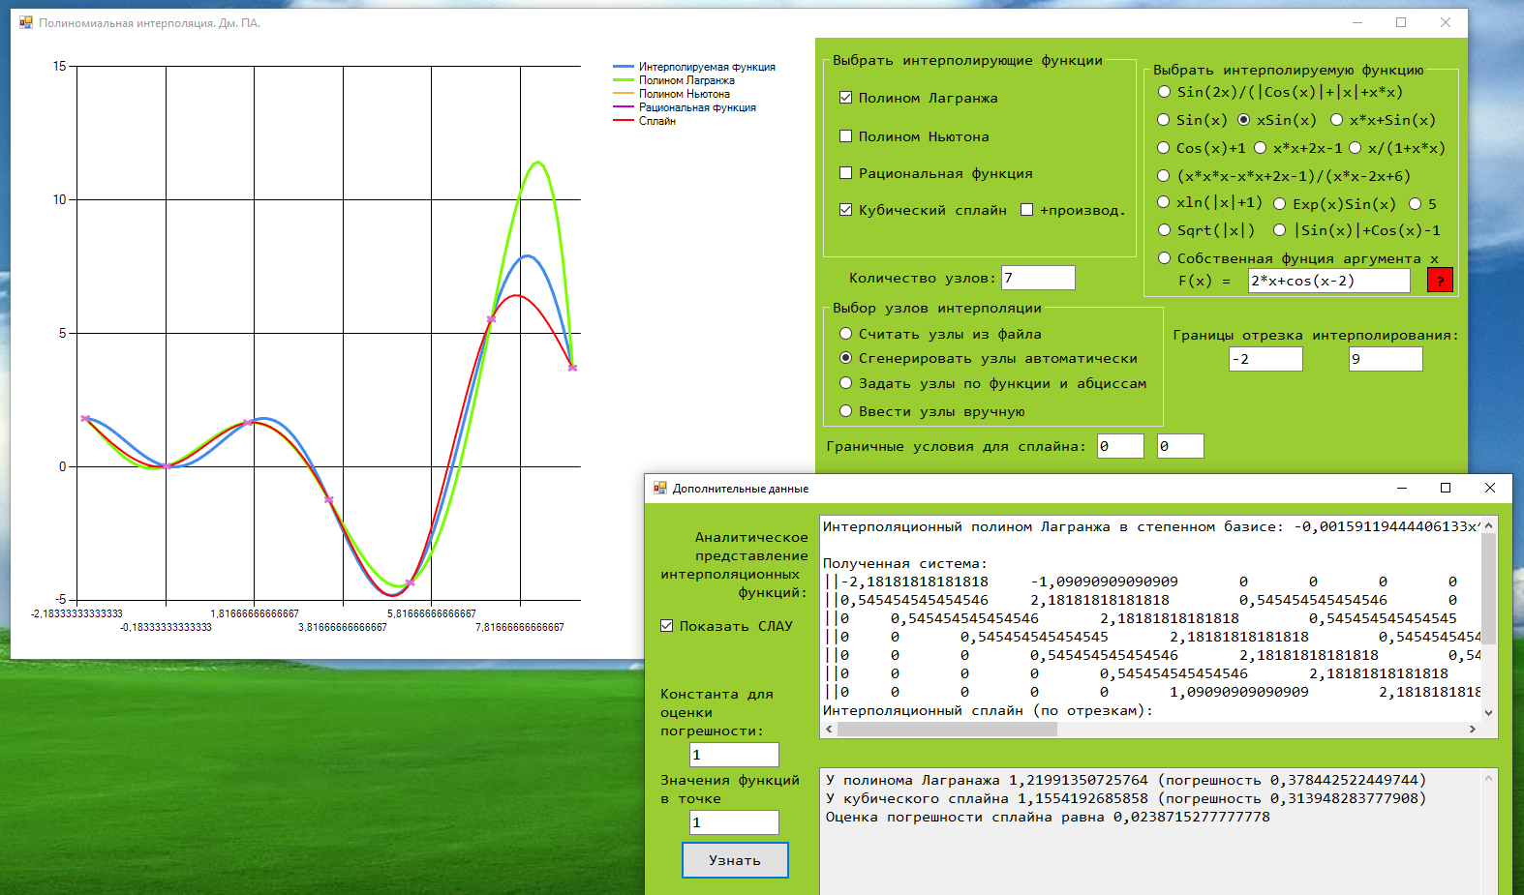Select Считать узлы из файла option
The height and width of the screenshot is (895, 1524).
tap(845, 334)
